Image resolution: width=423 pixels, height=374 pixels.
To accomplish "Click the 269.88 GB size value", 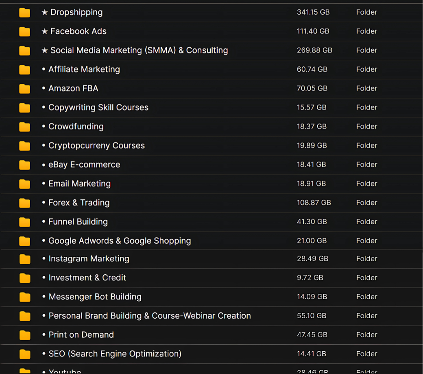I will click(314, 50).
